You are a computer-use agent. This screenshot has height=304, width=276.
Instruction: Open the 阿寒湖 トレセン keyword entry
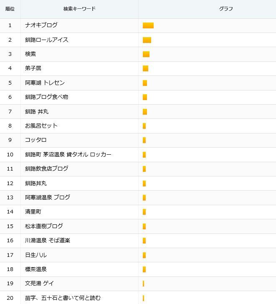click(45, 83)
